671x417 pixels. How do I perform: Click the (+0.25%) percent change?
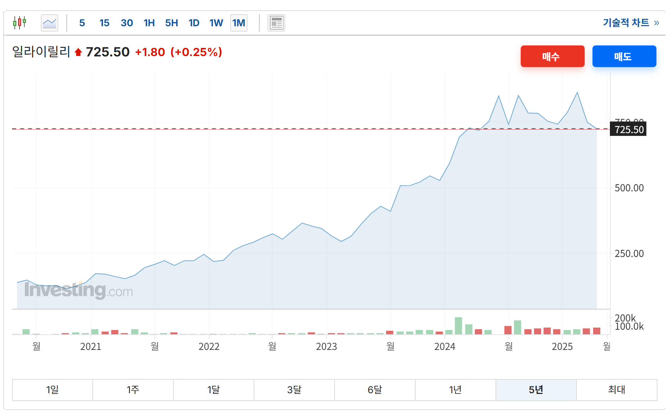(x=196, y=52)
